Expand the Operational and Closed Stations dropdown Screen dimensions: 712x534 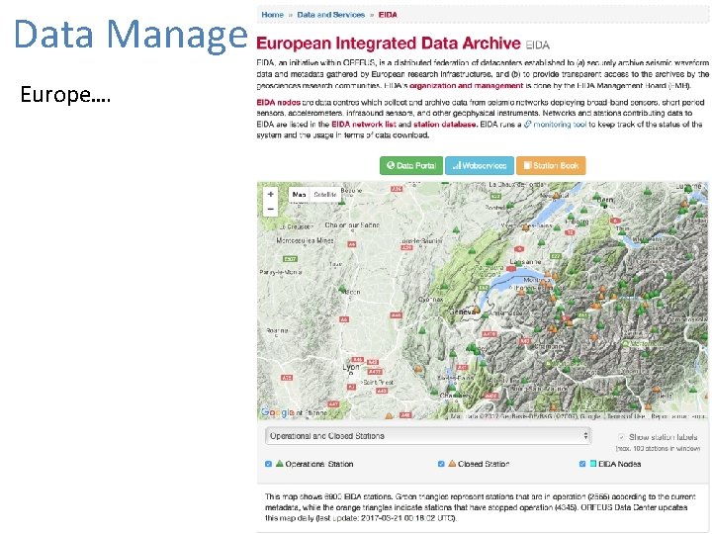pos(427,436)
